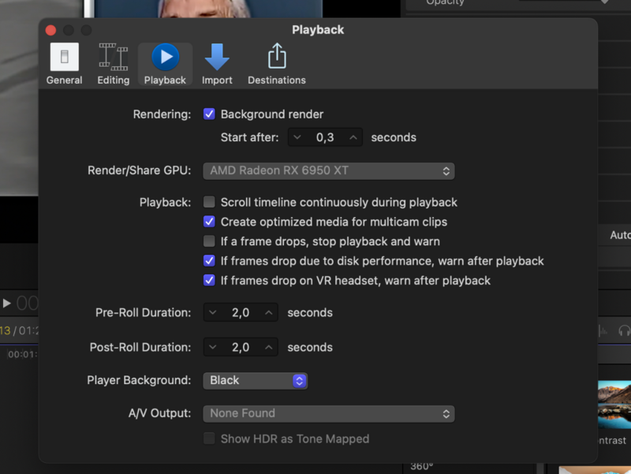Uncheck Create optimized media for multicam clips
Screen dimensions: 631x474
coord(209,222)
